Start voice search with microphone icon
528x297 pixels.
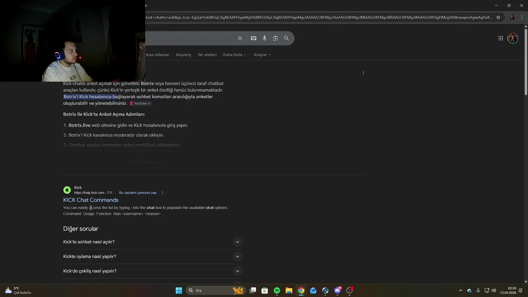[264, 38]
